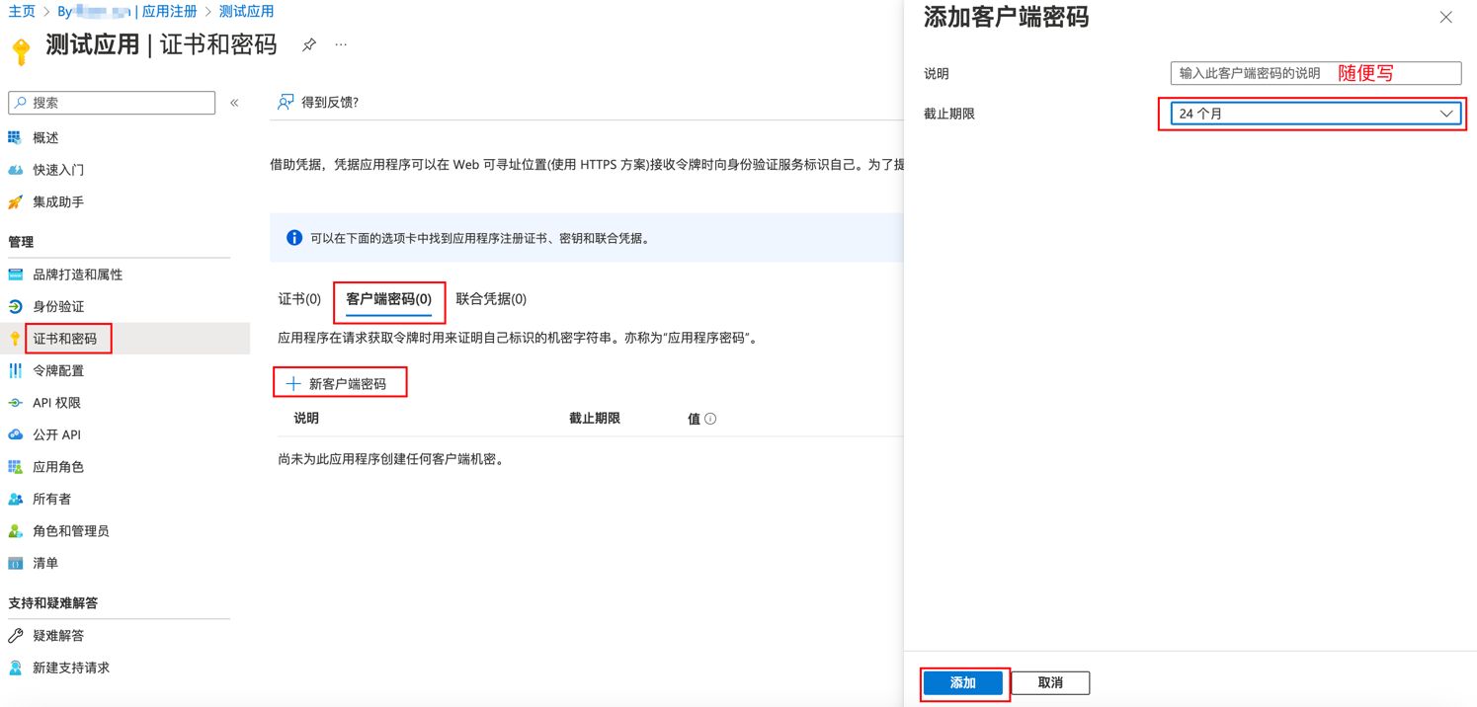The height and width of the screenshot is (707, 1477).
Task: Go to API 权限 permissions page
Action: click(56, 403)
